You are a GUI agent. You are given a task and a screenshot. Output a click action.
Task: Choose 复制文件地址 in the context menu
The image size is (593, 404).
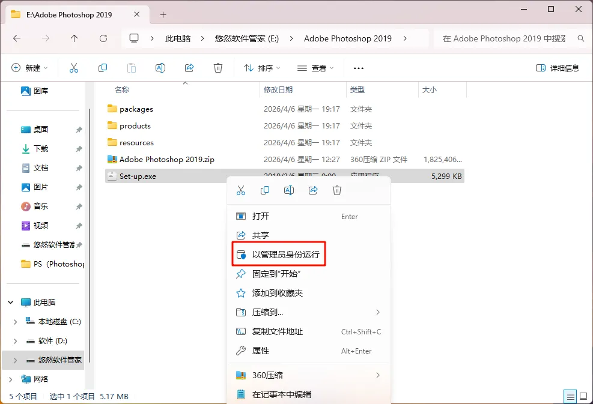(x=308, y=331)
